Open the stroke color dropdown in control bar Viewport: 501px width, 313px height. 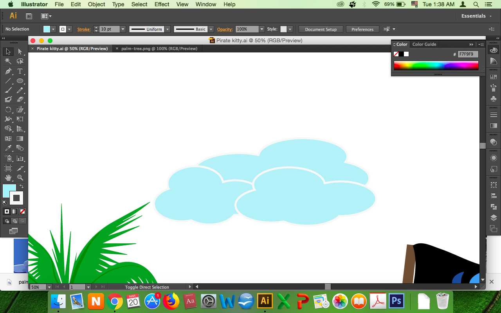pyautogui.click(x=69, y=29)
